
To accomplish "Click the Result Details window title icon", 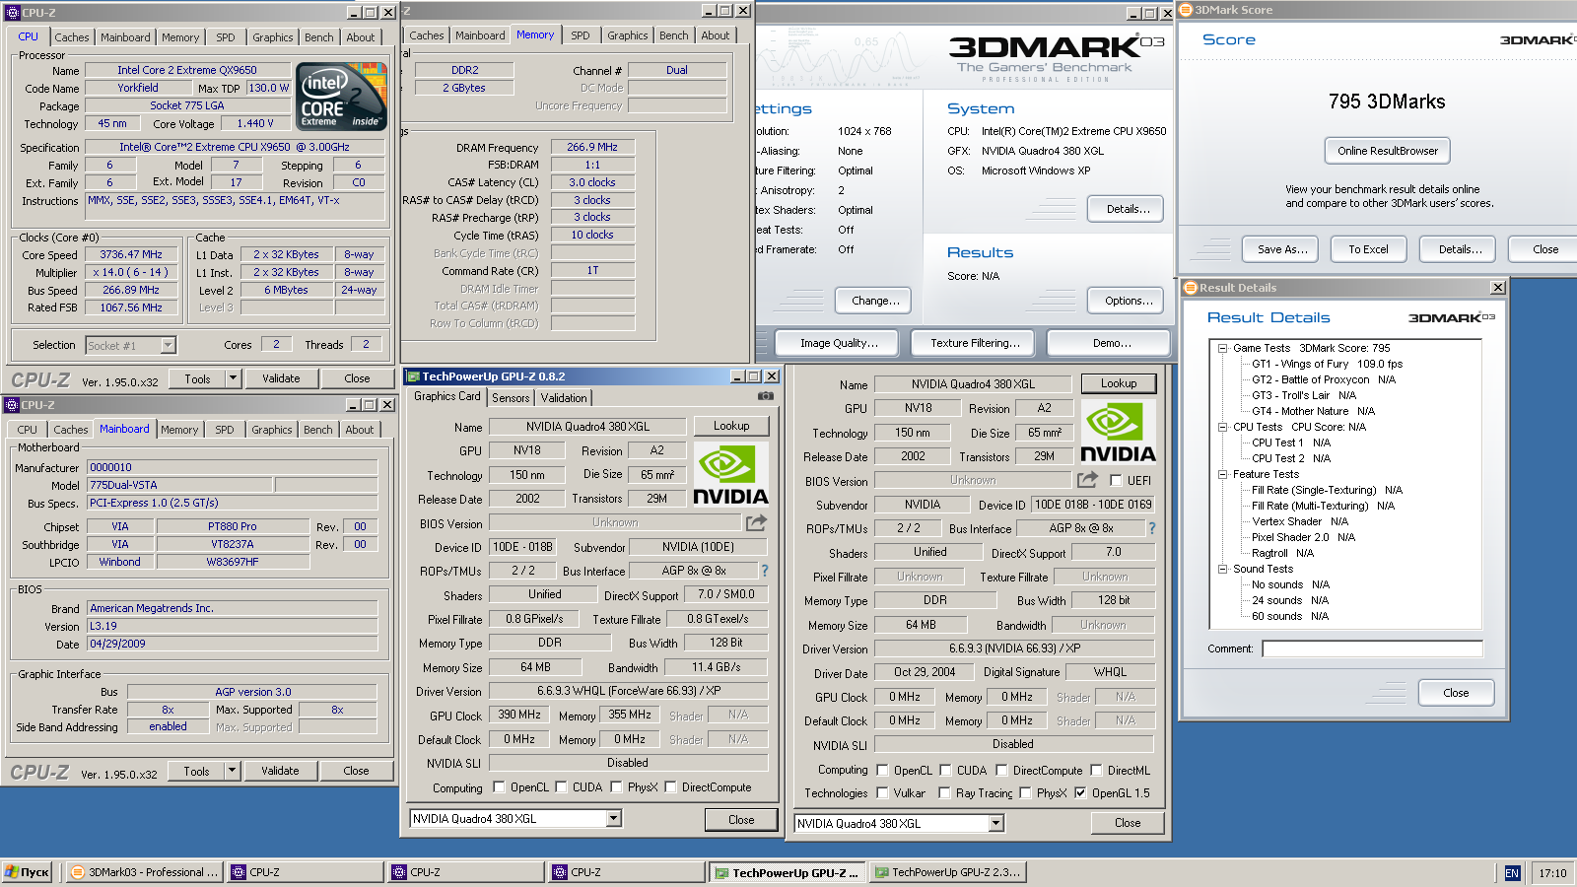I will point(1190,288).
